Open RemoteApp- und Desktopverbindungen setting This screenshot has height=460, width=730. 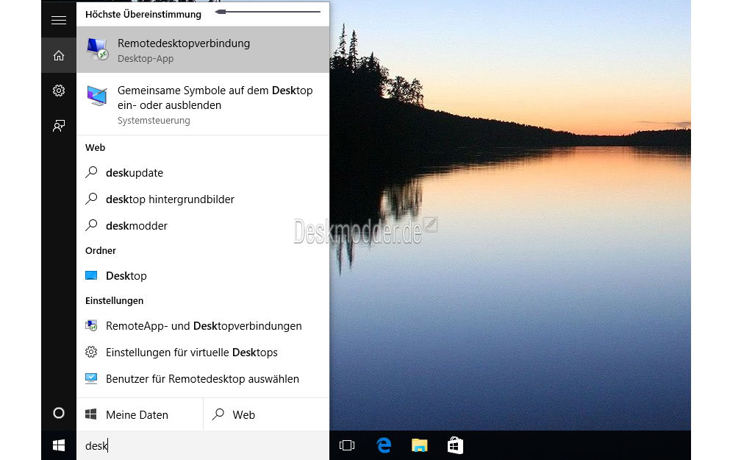click(x=203, y=326)
